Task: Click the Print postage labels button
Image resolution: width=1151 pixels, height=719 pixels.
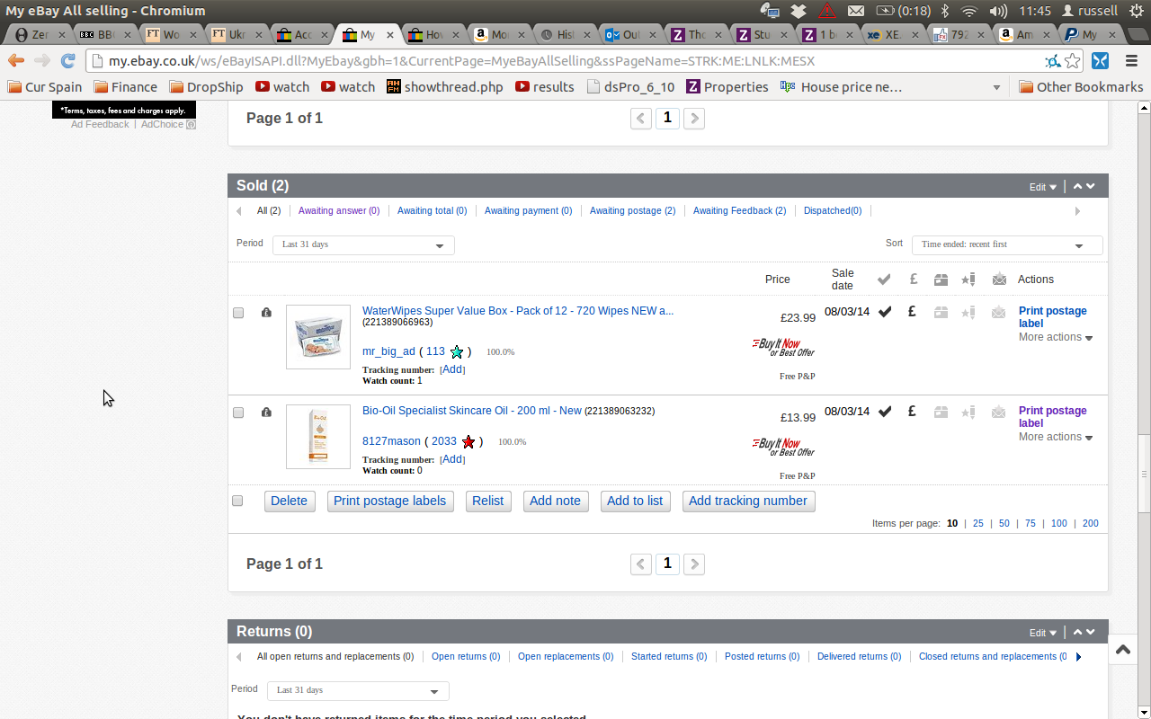Action: [x=390, y=502]
